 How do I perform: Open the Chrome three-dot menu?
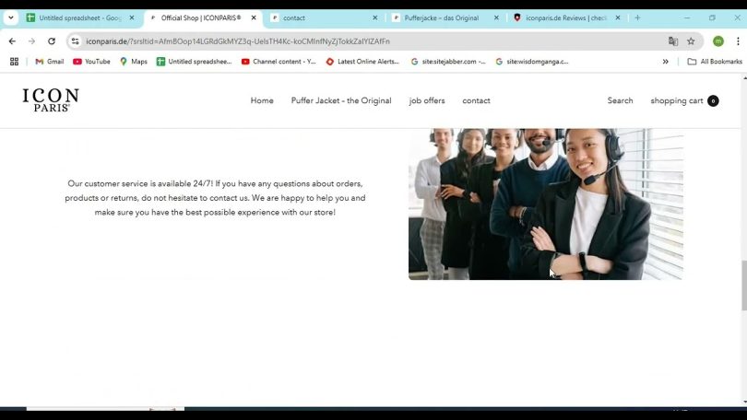pos(738,41)
